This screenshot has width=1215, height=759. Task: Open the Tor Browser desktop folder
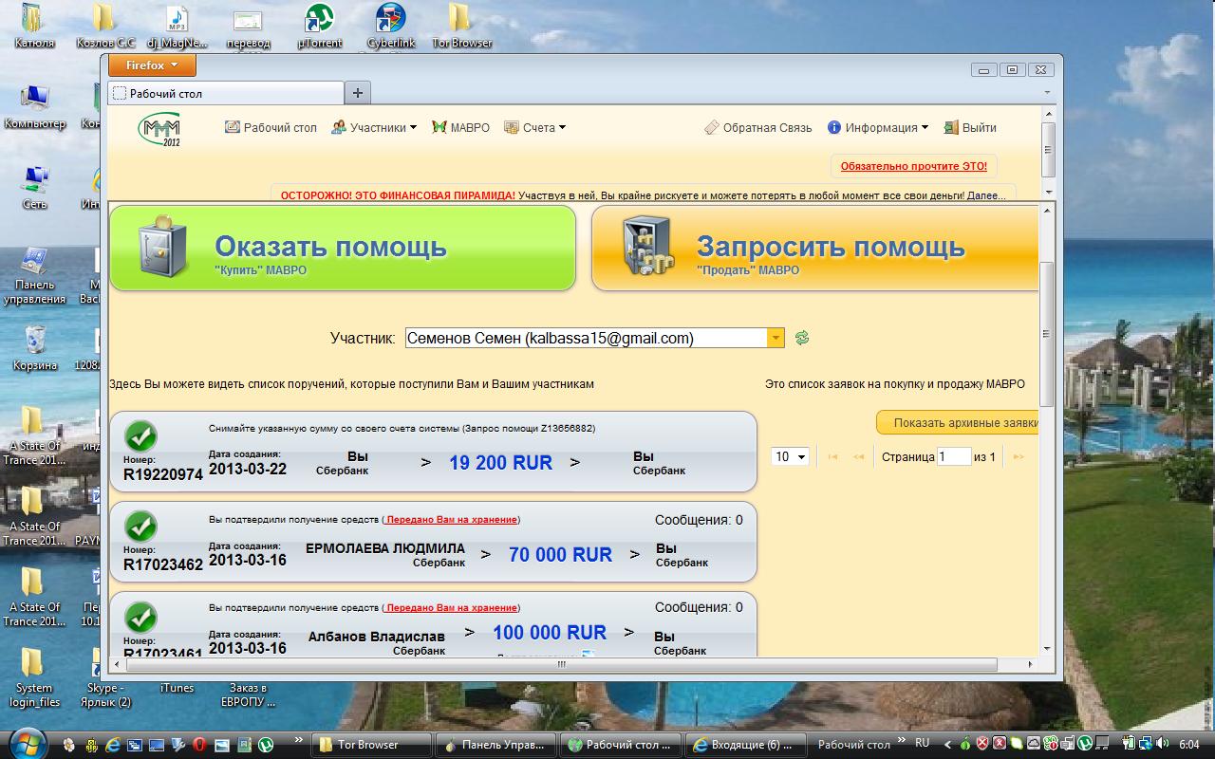(462, 26)
